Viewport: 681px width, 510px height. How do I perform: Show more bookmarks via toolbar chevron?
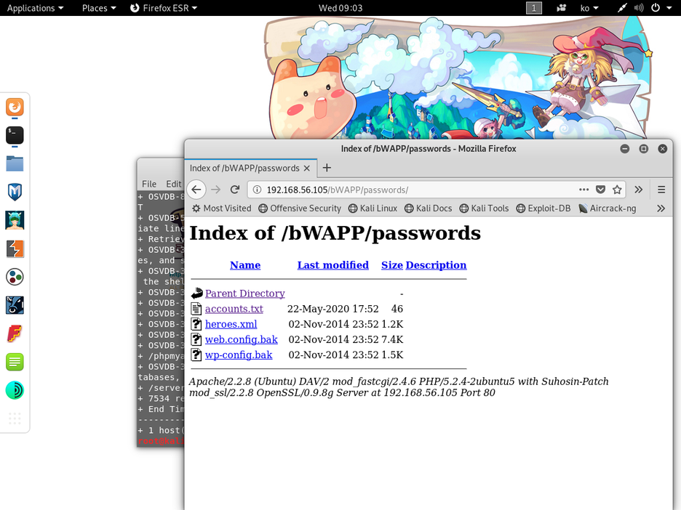point(661,209)
